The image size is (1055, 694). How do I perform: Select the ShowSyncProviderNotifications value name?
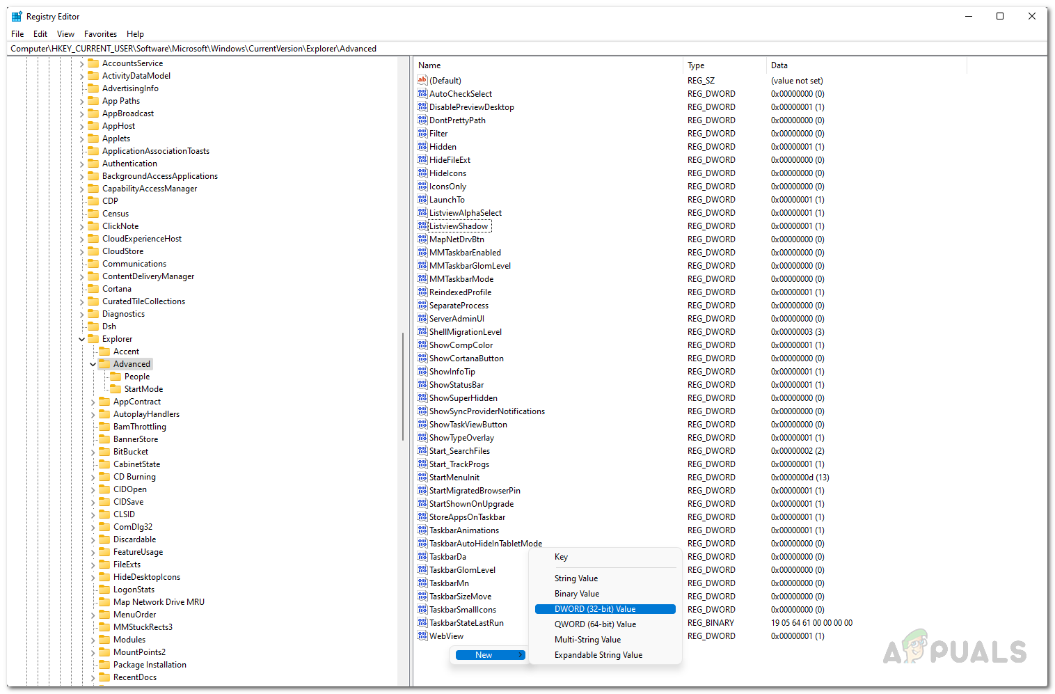[x=487, y=411]
